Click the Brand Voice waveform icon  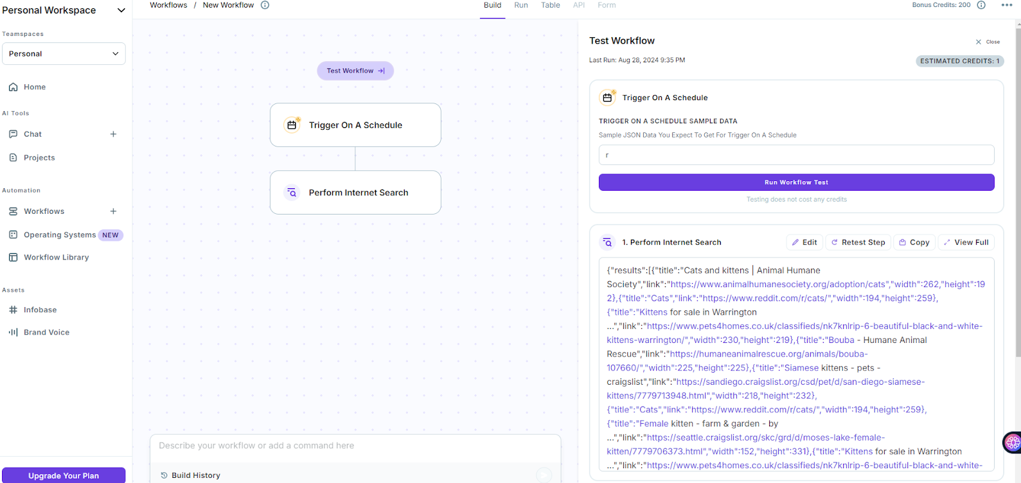point(13,332)
